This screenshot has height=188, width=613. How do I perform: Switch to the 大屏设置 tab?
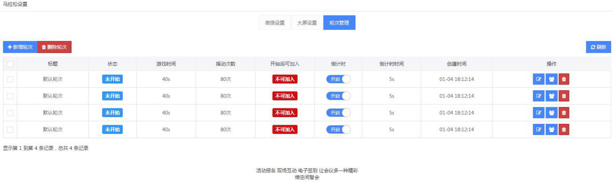tap(307, 23)
